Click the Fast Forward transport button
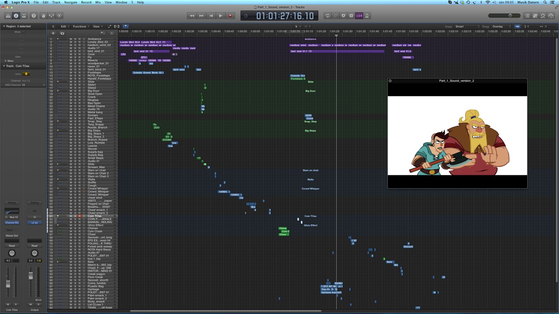This screenshot has width=559, height=314. point(201,16)
